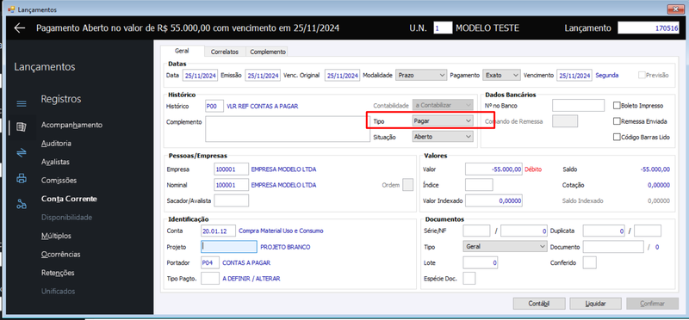Image resolution: width=689 pixels, height=320 pixels.
Task: Click the Vencimento date field
Action: coord(574,75)
